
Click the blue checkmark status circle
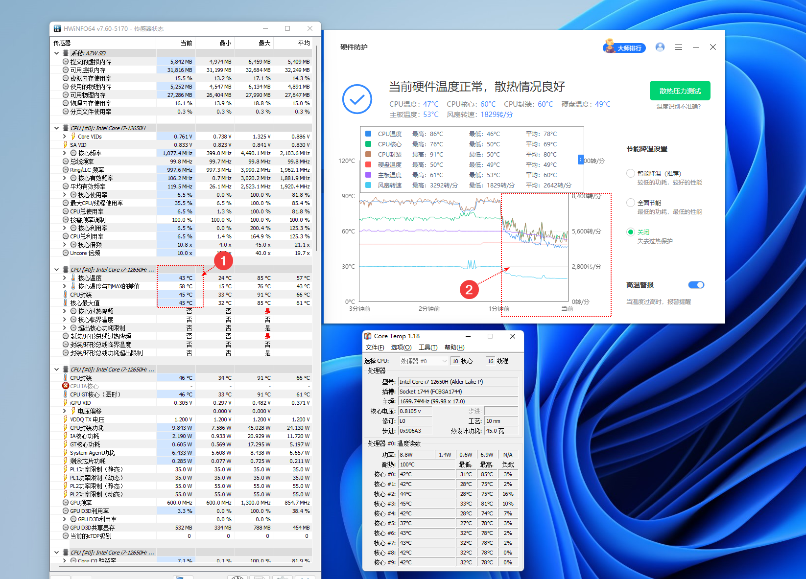pyautogui.click(x=357, y=99)
